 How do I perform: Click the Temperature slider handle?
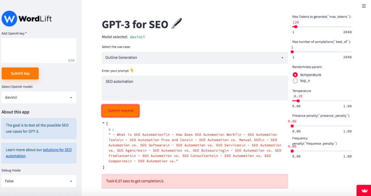298,101
